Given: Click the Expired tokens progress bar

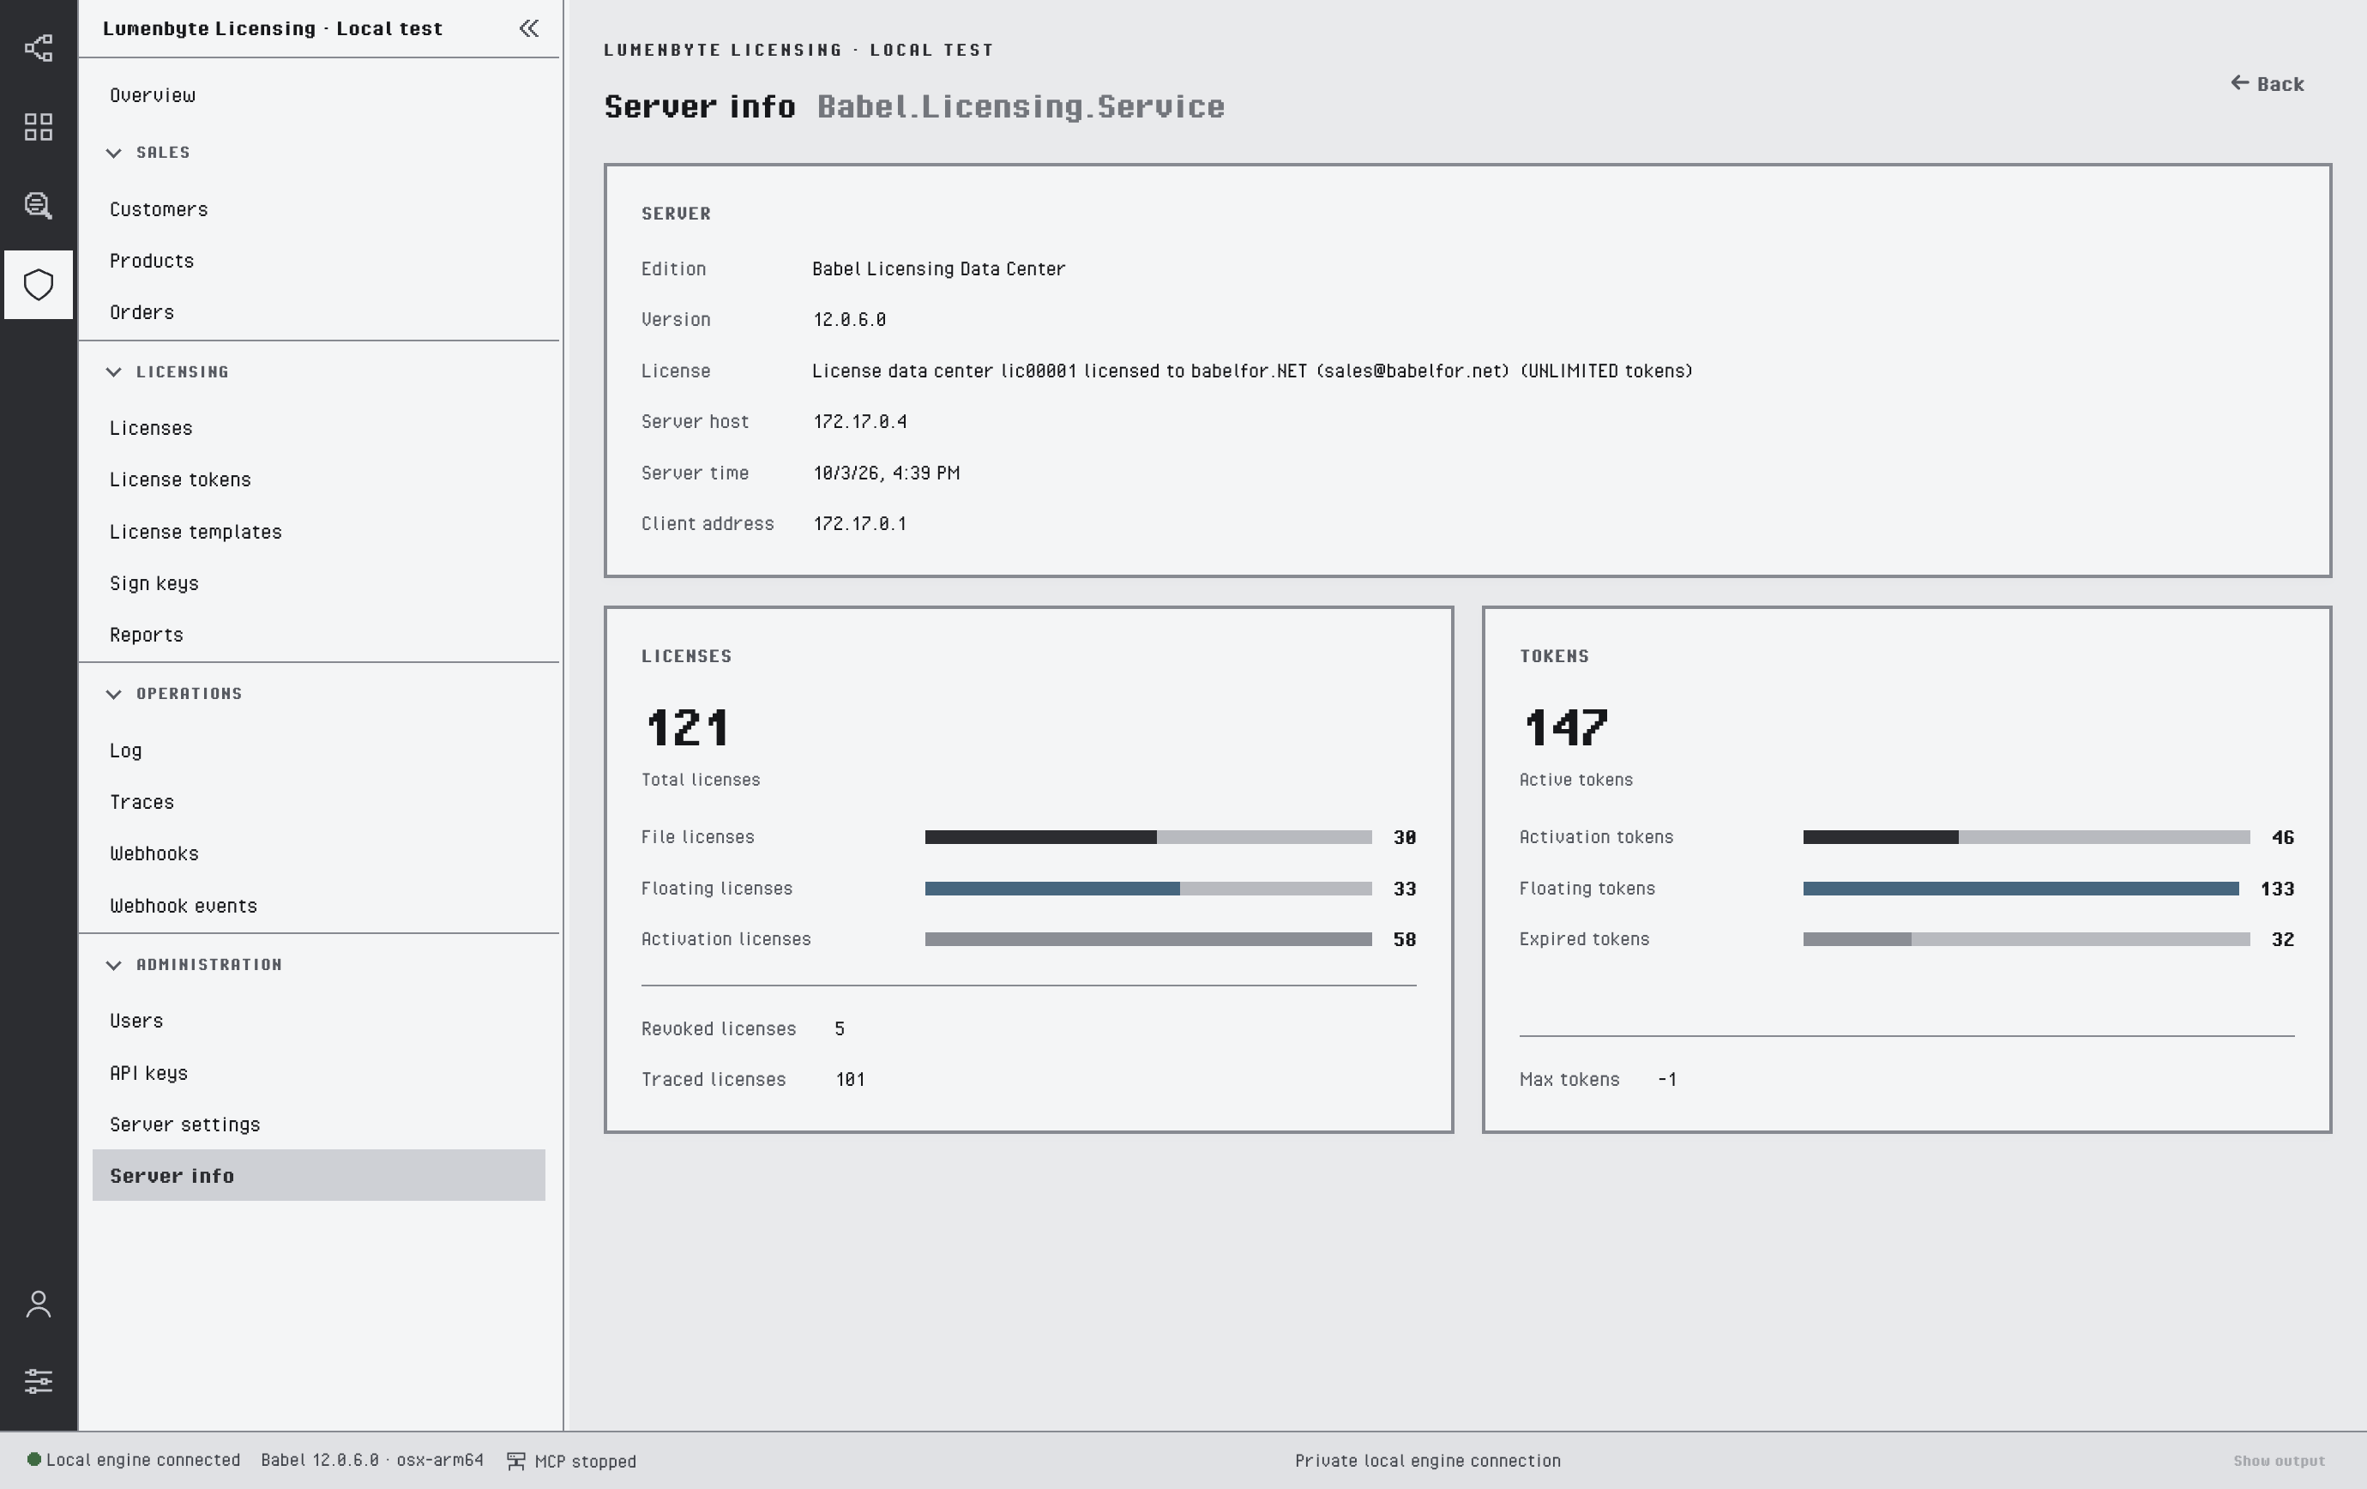Looking at the screenshot, I should 2026,939.
